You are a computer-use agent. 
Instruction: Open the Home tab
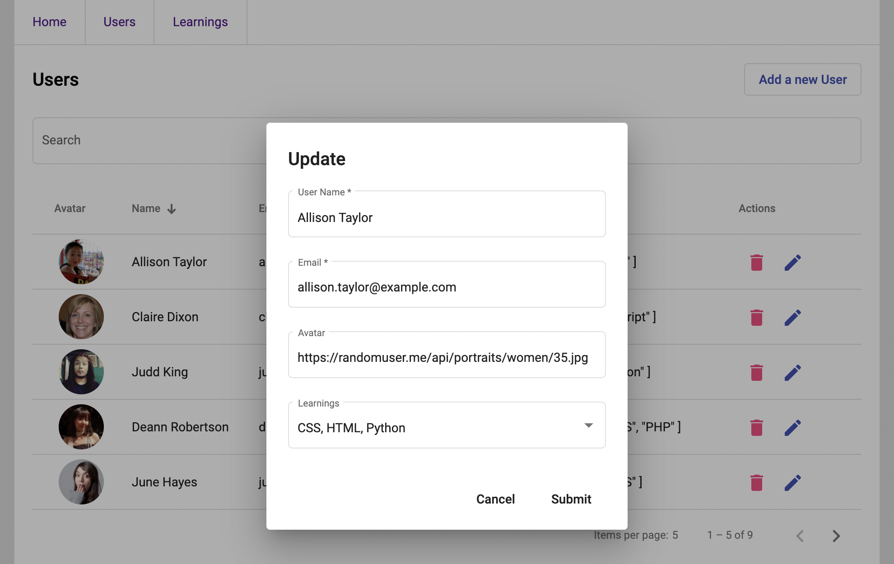(49, 22)
